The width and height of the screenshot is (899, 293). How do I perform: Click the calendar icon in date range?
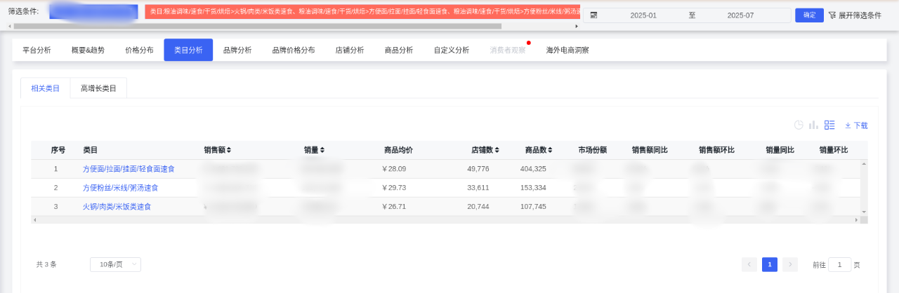click(x=593, y=15)
